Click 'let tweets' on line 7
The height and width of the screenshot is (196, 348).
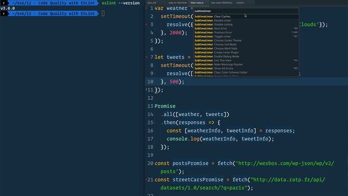170,57
